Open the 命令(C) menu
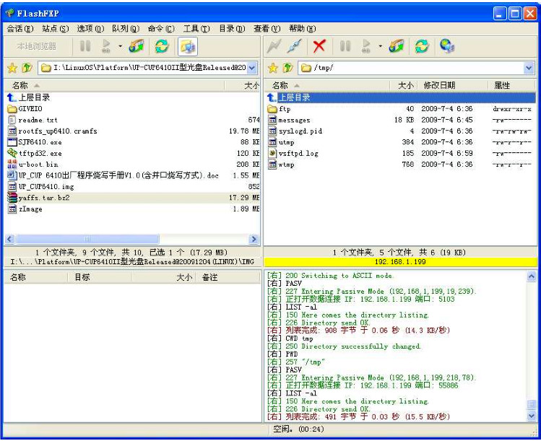Screen dimensions: 541x441 161,29
